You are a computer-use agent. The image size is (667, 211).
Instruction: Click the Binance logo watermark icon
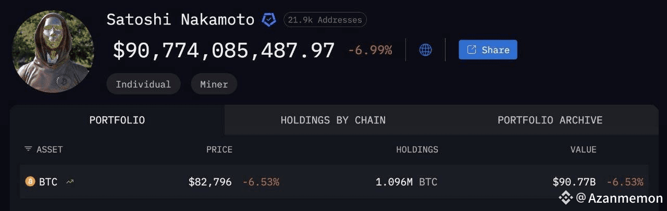point(565,198)
